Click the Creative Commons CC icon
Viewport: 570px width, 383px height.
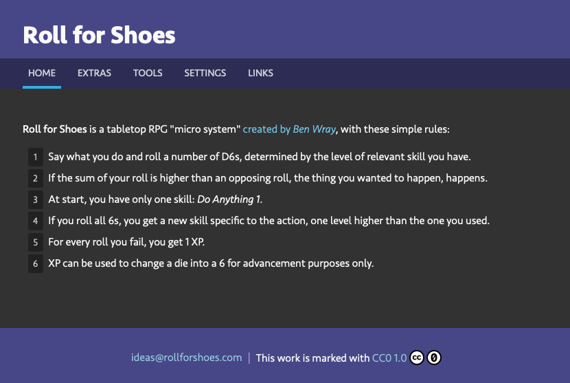pos(417,358)
